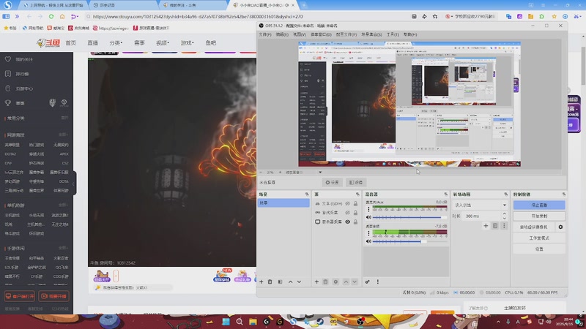Move source up in OBS sources panel

click(x=346, y=282)
